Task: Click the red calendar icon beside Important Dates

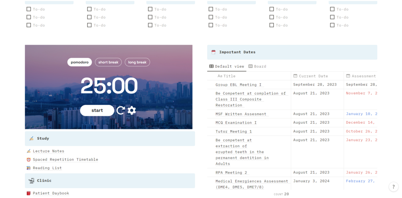Action: [x=213, y=52]
